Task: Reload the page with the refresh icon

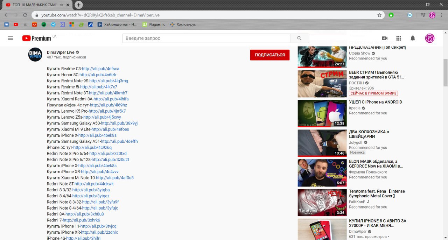Action: 25,15
